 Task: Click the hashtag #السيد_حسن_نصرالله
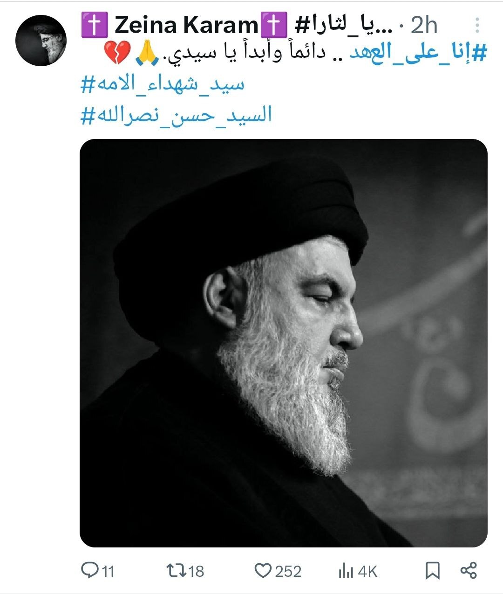point(176,115)
